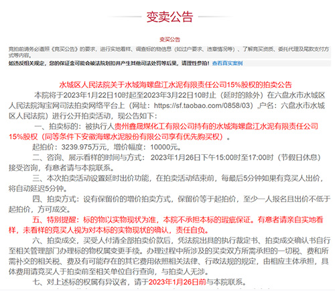Click paragraph 四、拍卖方式 line
The image size is (335, 291).
[x=182, y=198]
